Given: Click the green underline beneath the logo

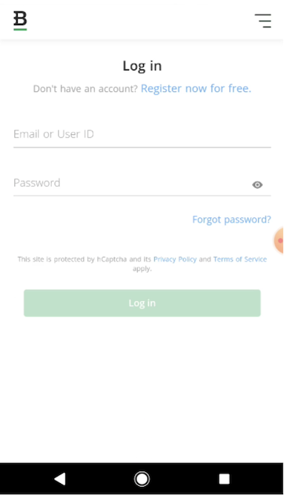Looking at the screenshot, I should (x=20, y=30).
